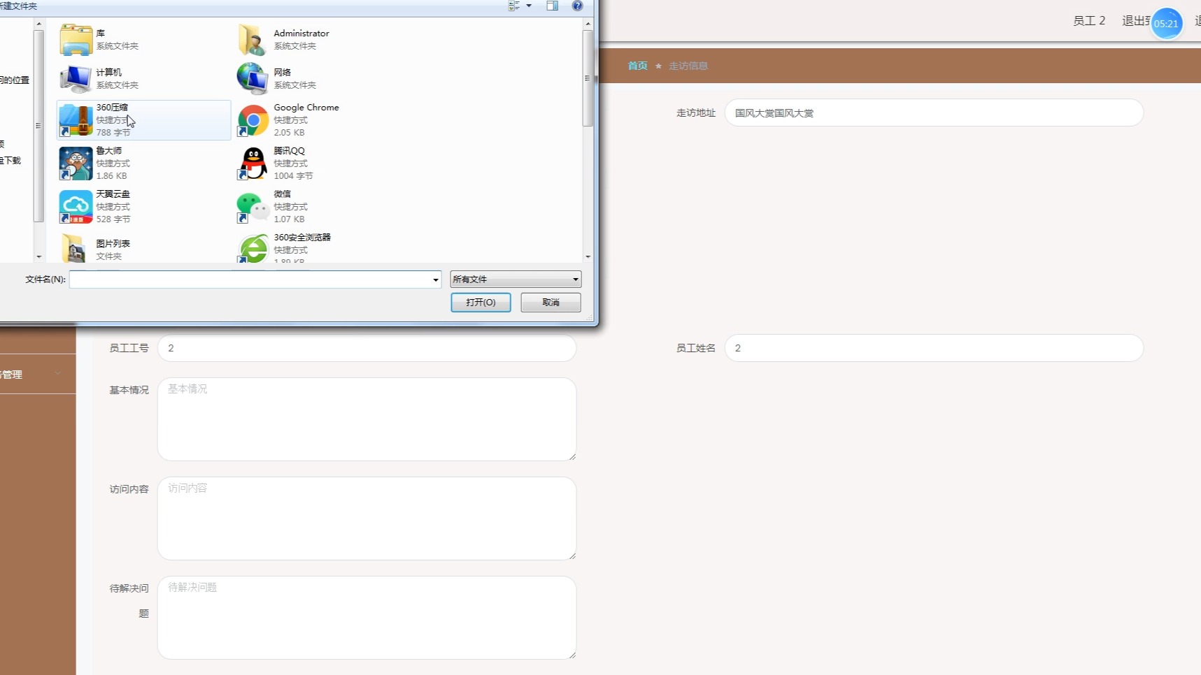Select the 天翼云盘 cloud icon
Screen dimensions: 1201x675
(x=76, y=207)
